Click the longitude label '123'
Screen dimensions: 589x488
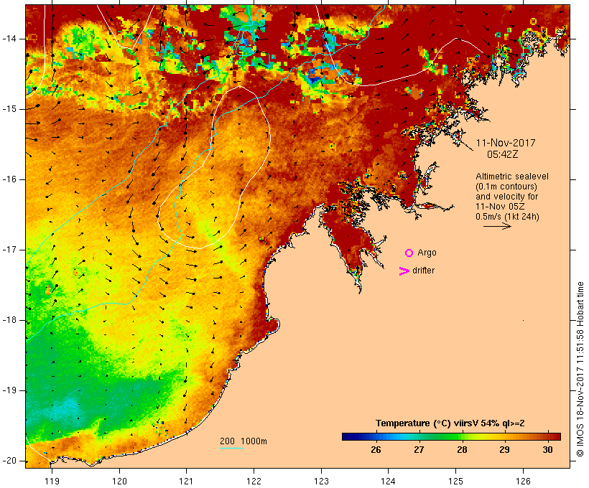click(x=321, y=482)
